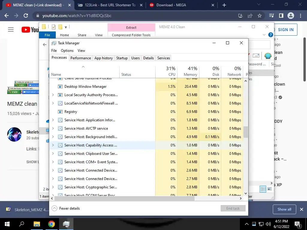This screenshot has height=230, width=307.
Task: Open Home ribbon tab in explorer window
Action: [x=64, y=35]
